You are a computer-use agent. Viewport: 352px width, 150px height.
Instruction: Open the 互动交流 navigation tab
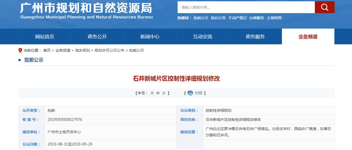click(x=202, y=37)
